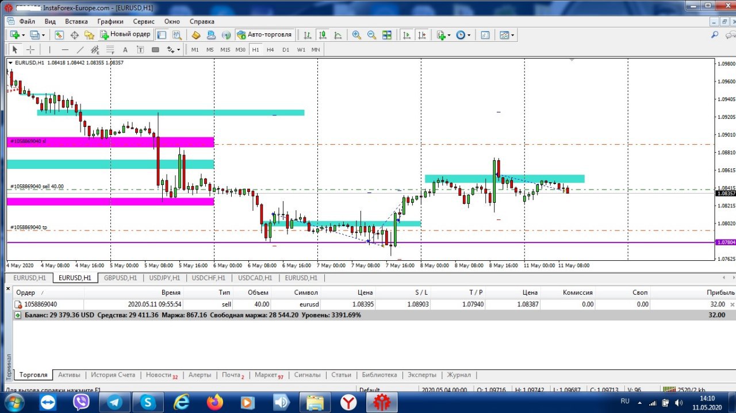Open the Журнал terminal tab
The height and width of the screenshot is (413, 736).
459,375
